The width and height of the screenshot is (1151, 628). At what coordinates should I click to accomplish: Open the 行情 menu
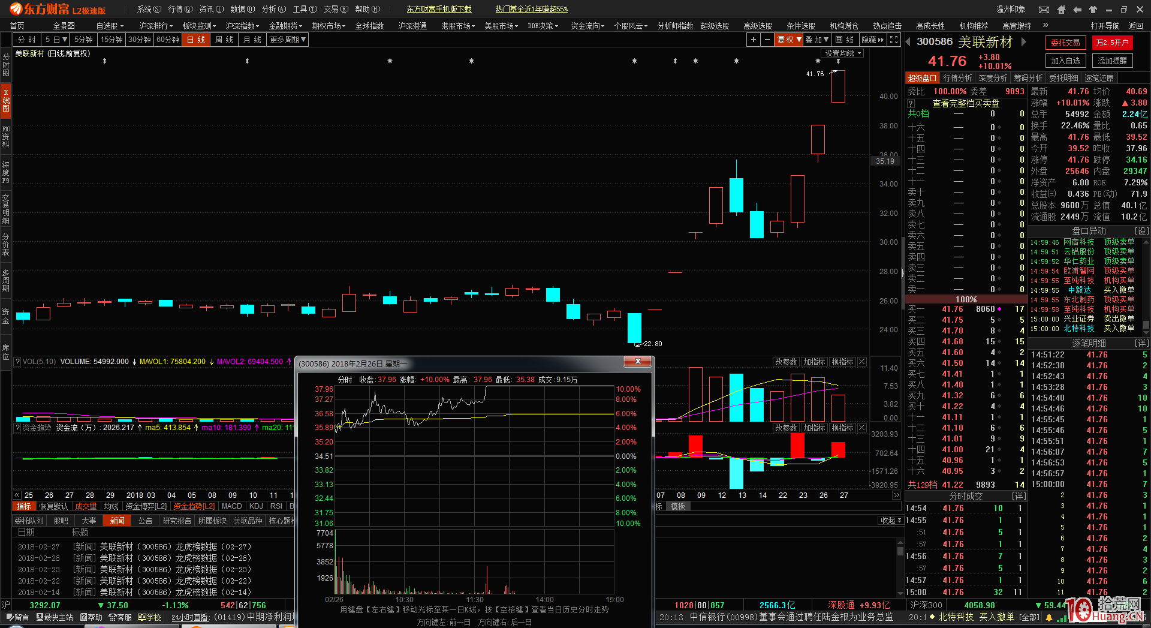click(180, 10)
